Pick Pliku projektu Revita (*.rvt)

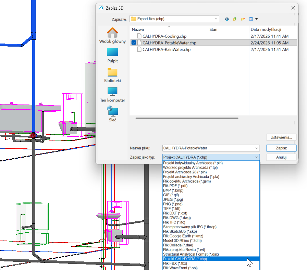[x=211, y=250]
